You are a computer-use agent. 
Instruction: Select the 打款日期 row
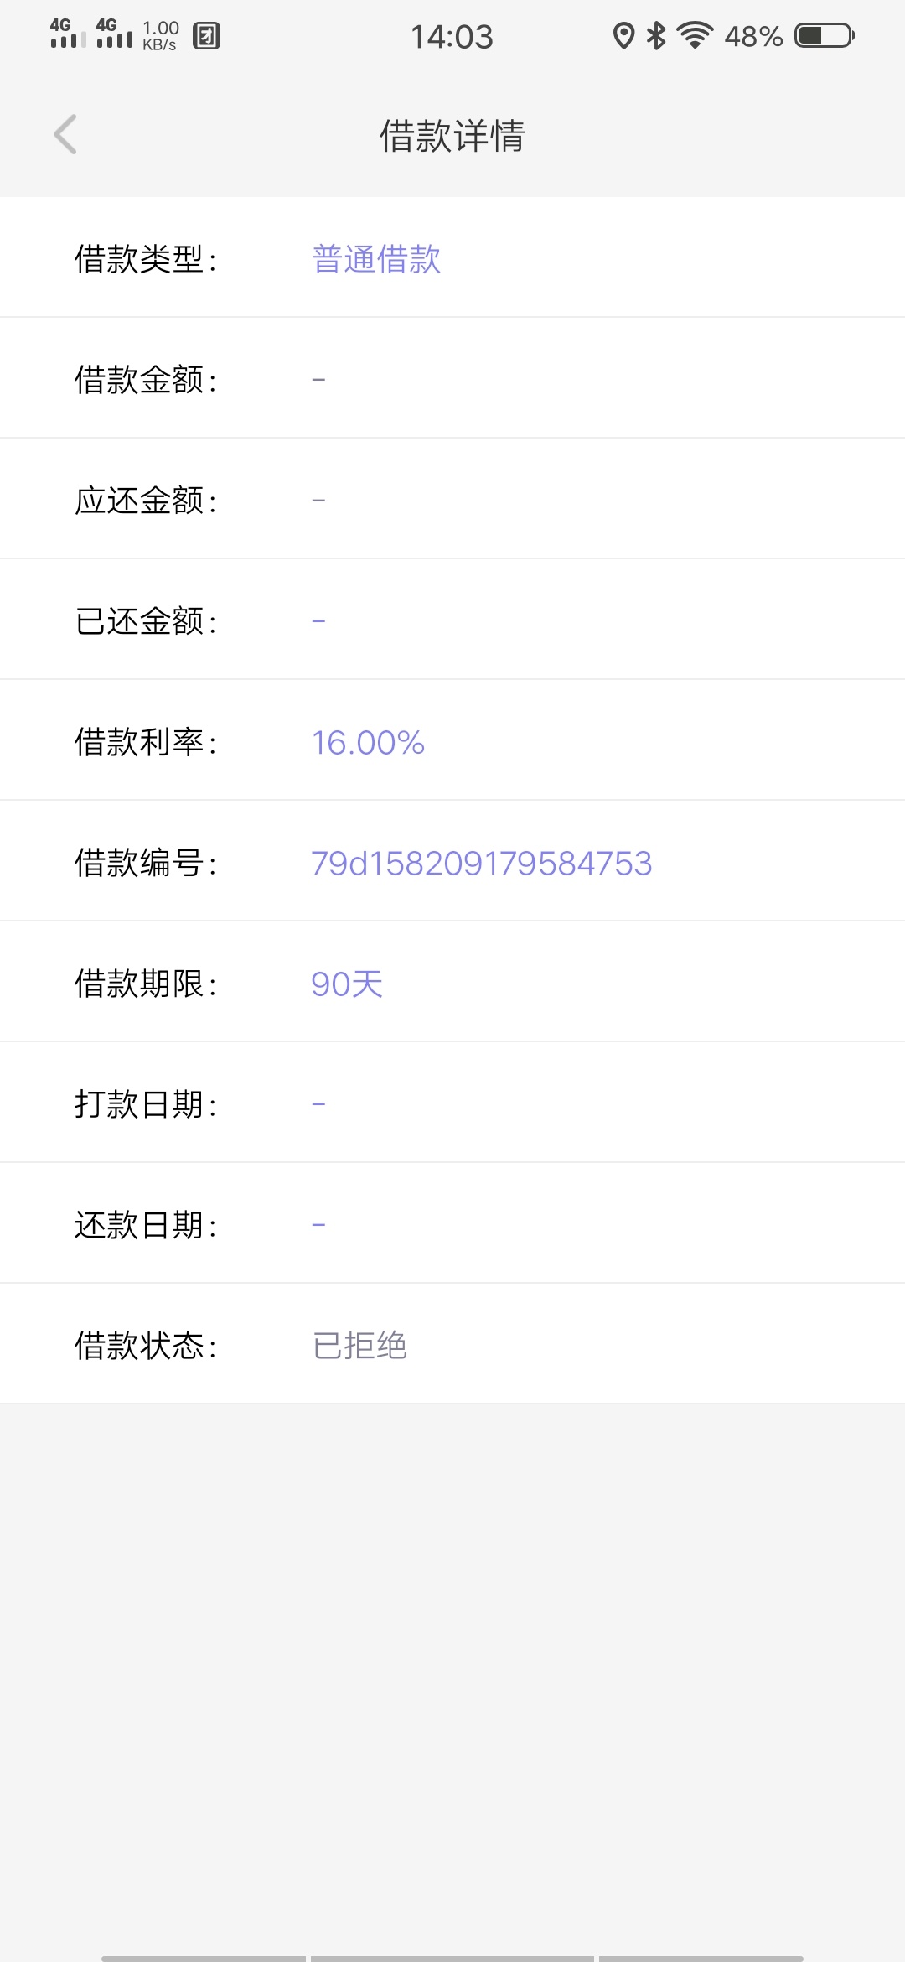click(x=452, y=1103)
